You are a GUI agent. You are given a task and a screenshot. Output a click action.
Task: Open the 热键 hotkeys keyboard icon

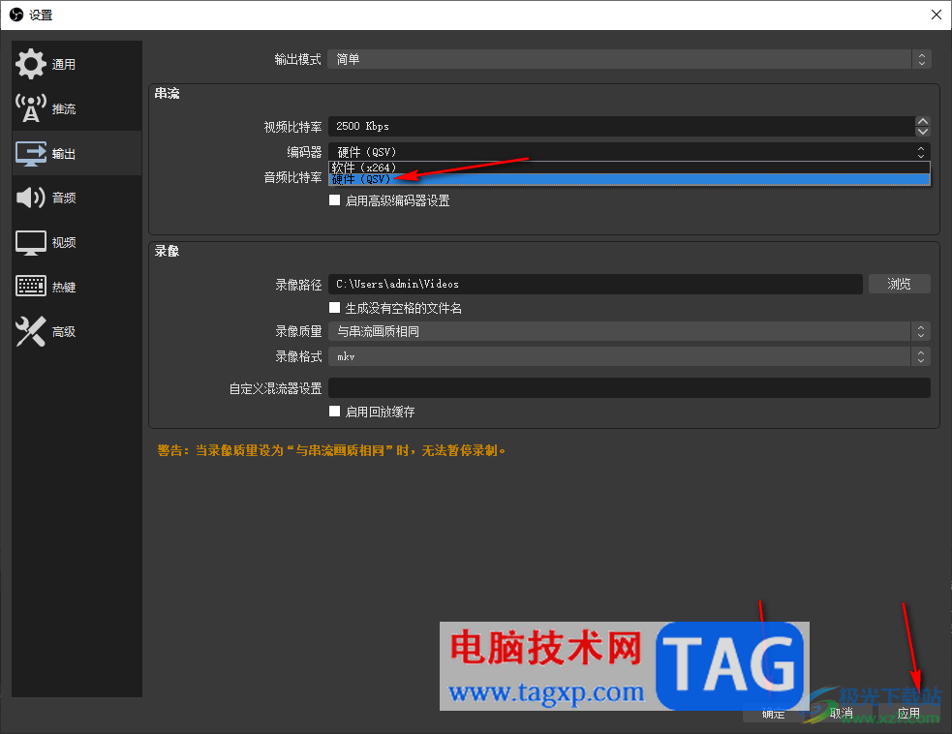pyautogui.click(x=30, y=286)
